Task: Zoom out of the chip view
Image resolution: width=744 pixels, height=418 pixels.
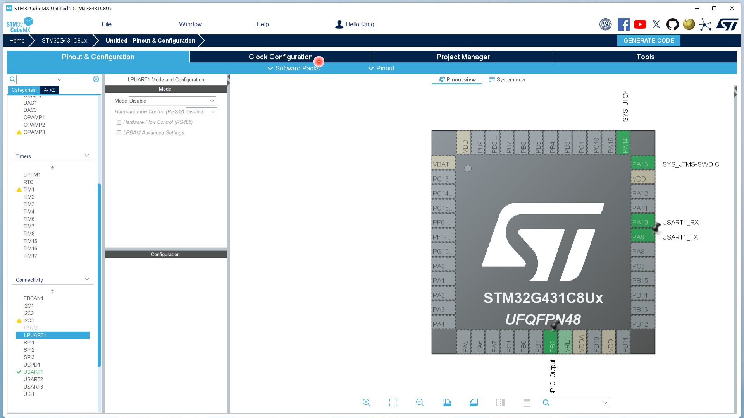Action: click(420, 403)
